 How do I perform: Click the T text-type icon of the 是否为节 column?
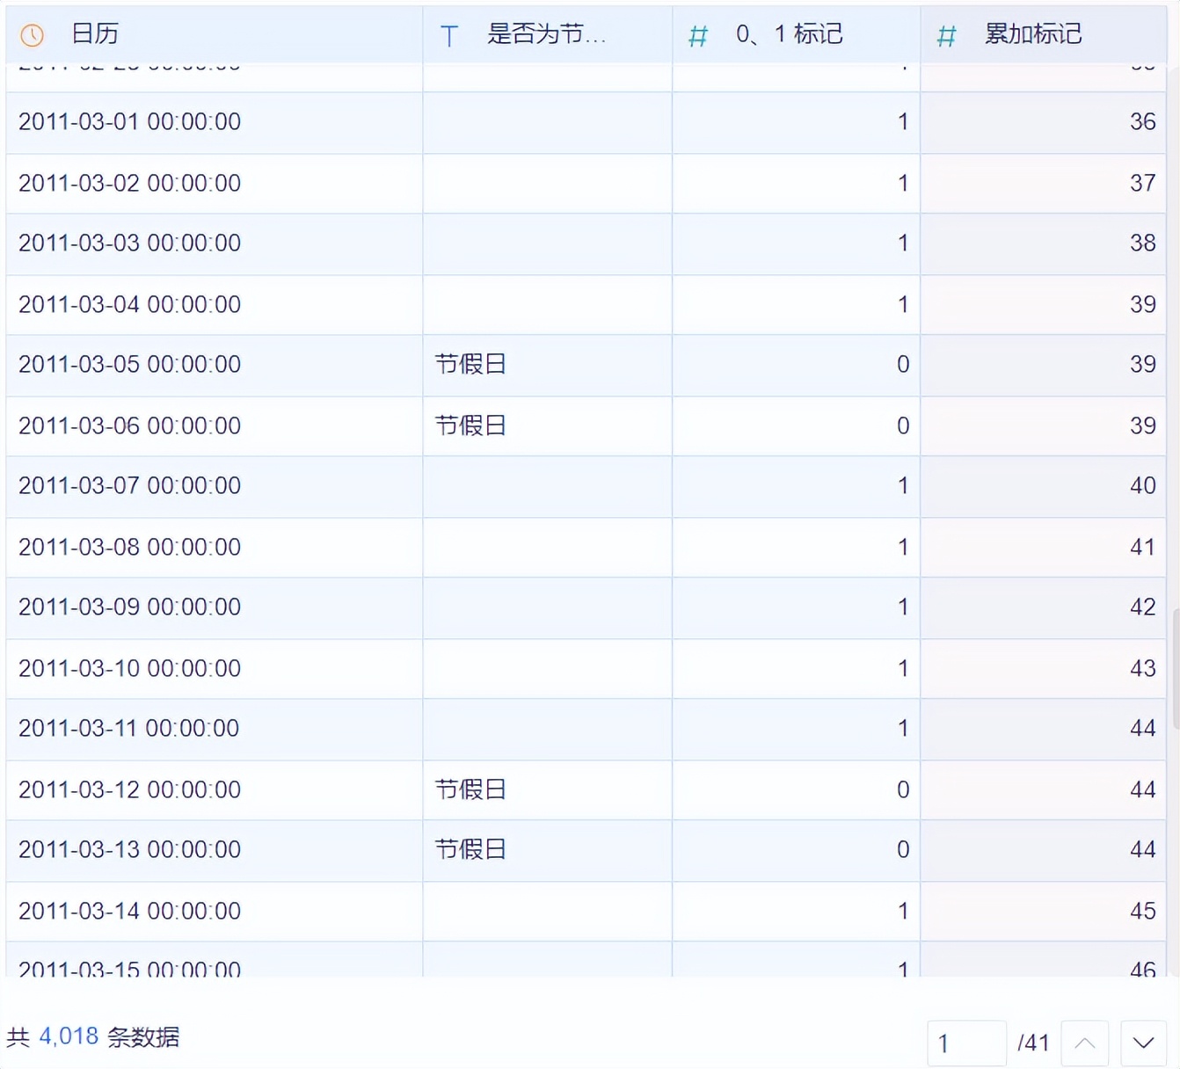[x=449, y=36]
